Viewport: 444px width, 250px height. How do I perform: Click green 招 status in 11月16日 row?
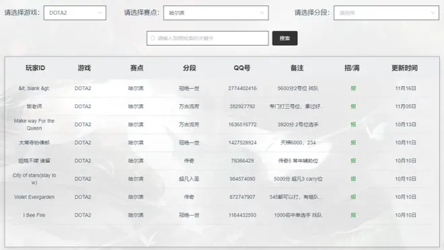[353, 88]
